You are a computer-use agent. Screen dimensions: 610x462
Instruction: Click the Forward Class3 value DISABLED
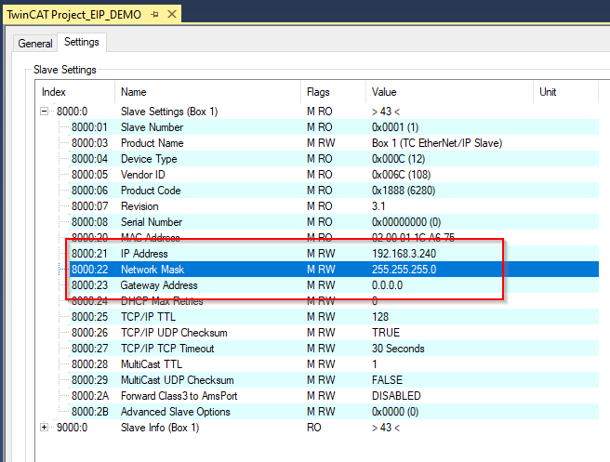click(x=396, y=396)
